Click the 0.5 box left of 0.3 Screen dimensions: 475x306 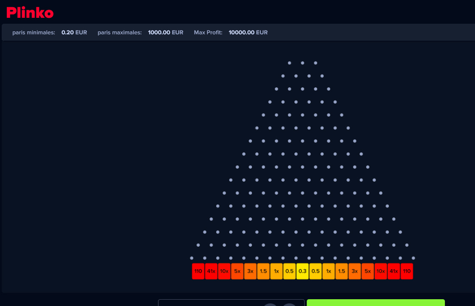289,271
